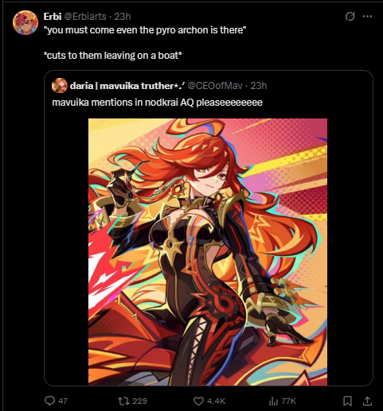The height and width of the screenshot is (411, 383).
Task: Open daria's small profile avatar
Action: coord(60,86)
